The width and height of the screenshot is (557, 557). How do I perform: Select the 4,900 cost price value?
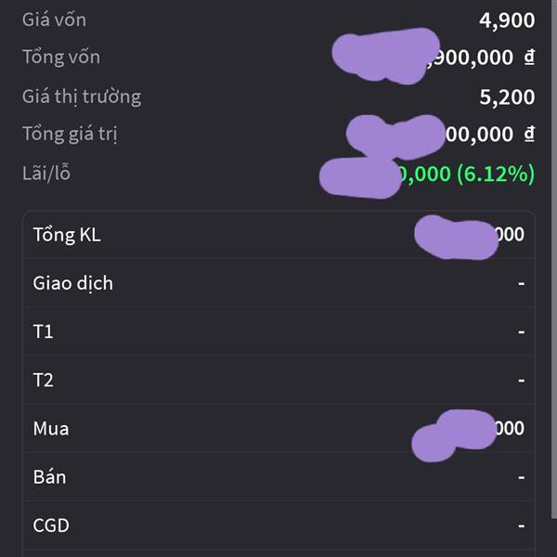tap(507, 20)
